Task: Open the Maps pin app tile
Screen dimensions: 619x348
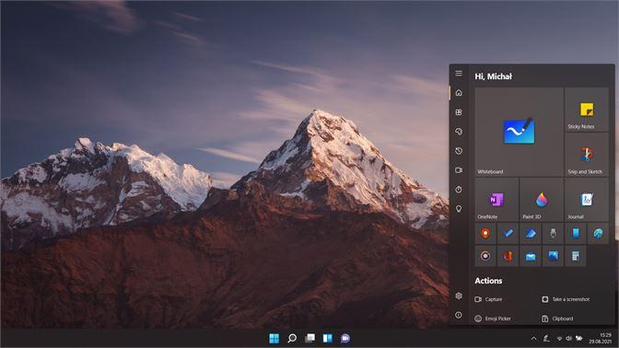Action: [485, 233]
